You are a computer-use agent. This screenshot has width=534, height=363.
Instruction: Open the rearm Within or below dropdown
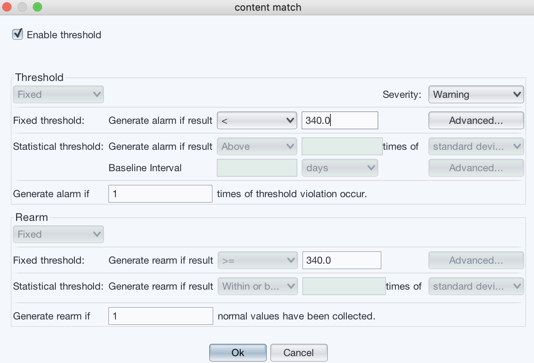[257, 287]
